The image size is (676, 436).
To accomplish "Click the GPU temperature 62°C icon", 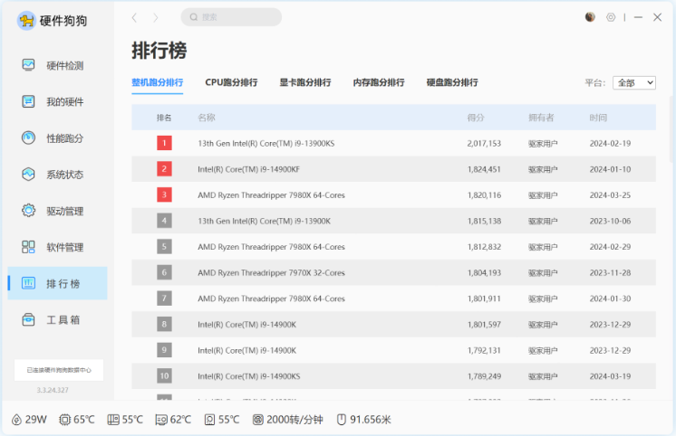I will click(161, 420).
